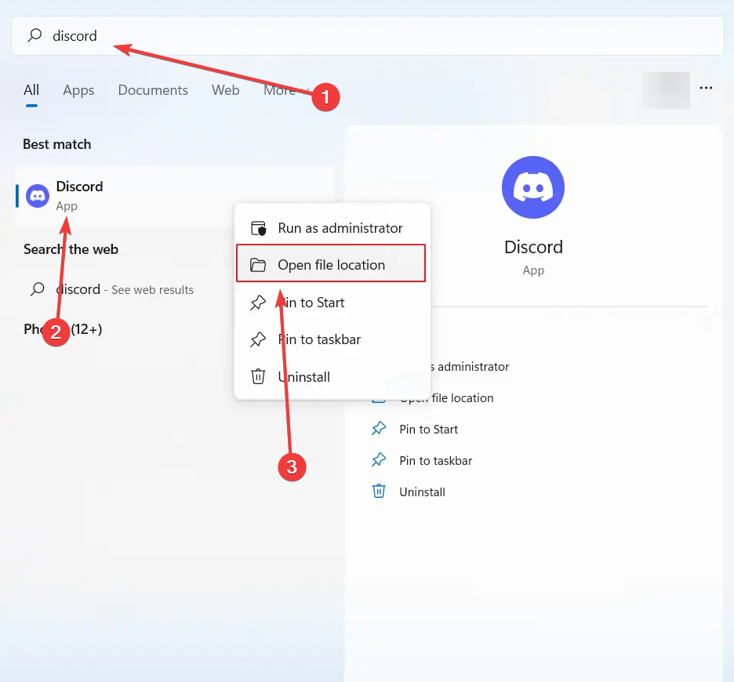Click Pin to taskbar in details pane

435,461
